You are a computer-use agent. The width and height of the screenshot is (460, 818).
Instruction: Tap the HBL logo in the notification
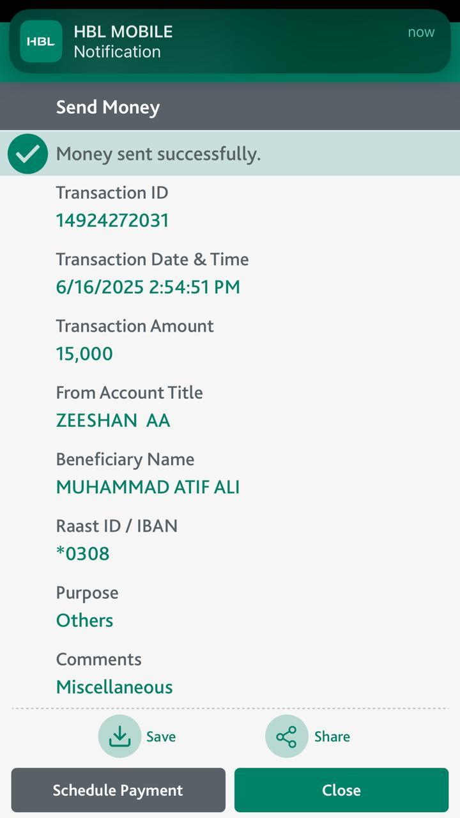coord(41,42)
